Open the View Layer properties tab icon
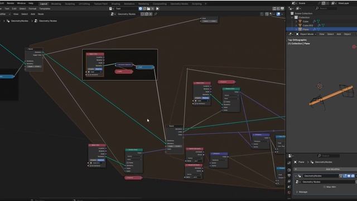The width and height of the screenshot is (357, 201). pos(289,181)
